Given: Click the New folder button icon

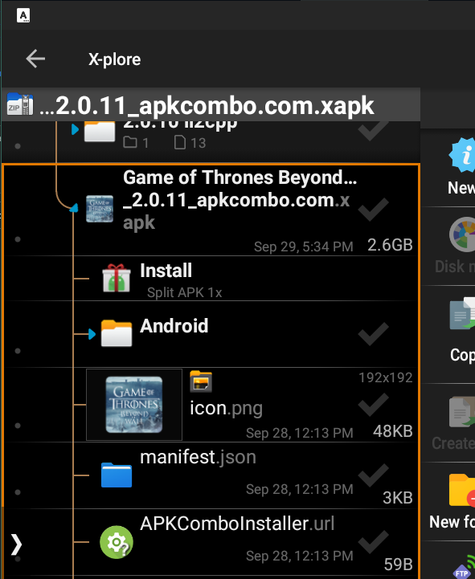Looking at the screenshot, I should click(x=462, y=490).
